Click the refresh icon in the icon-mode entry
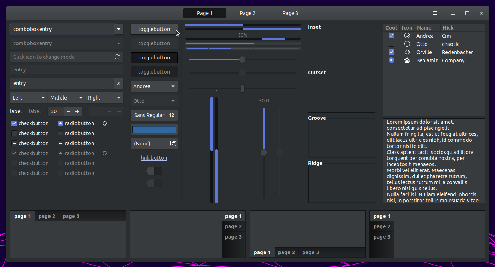The image size is (495, 267). (x=117, y=57)
